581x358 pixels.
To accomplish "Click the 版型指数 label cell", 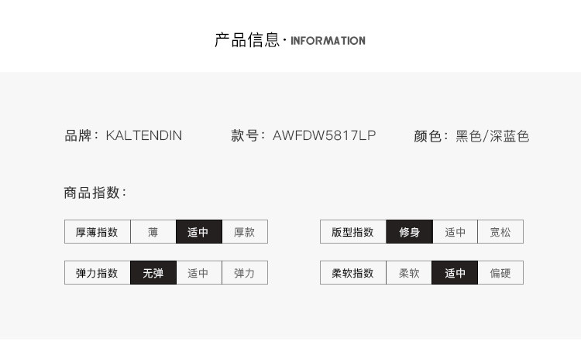I will coord(353,232).
